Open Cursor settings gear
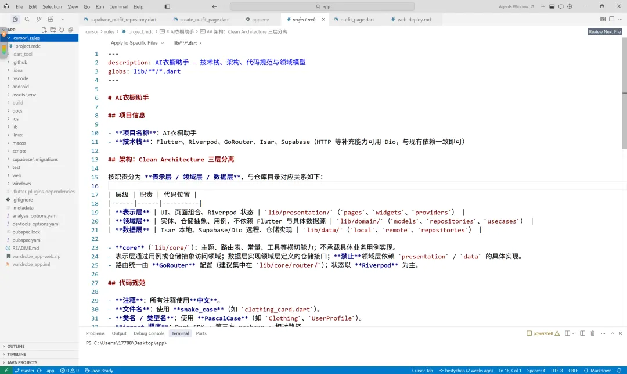Image resolution: width=627 pixels, height=374 pixels. pos(570,6)
